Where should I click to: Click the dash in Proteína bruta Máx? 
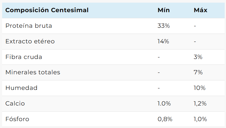(x=195, y=26)
